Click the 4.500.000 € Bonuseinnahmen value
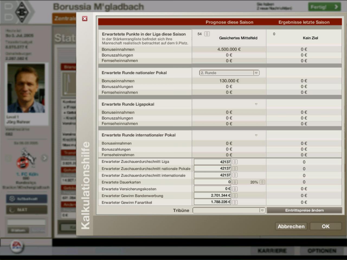Image resolution: width=347 pixels, height=260 pixels. pyautogui.click(x=229, y=49)
